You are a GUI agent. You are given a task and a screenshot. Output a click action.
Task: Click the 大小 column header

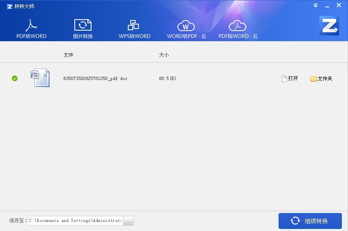[x=164, y=55]
